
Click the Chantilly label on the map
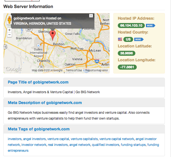click(x=43, y=61)
